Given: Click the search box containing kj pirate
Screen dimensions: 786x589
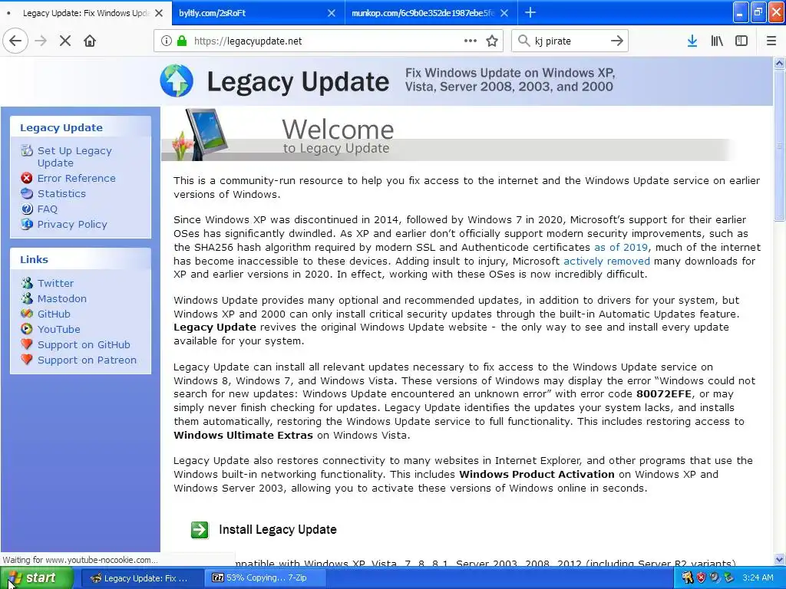Looking at the screenshot, I should [569, 41].
